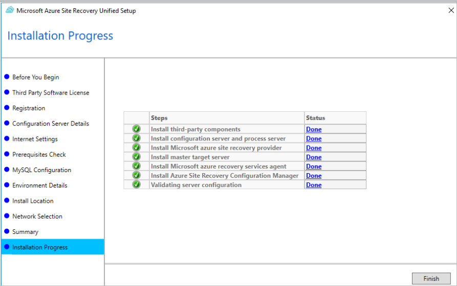Open Done link for validating server configuration
The height and width of the screenshot is (286, 457).
pos(314,185)
